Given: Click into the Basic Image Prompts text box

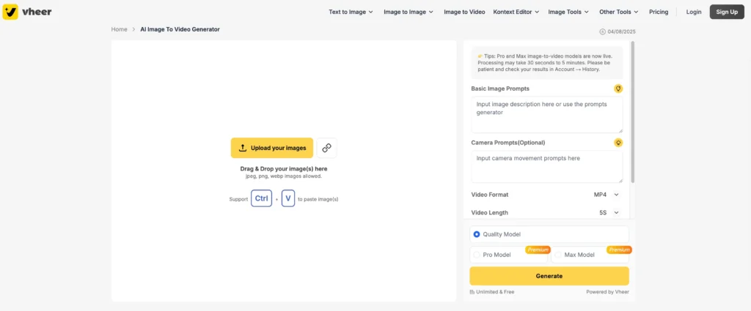Looking at the screenshot, I should [x=546, y=114].
